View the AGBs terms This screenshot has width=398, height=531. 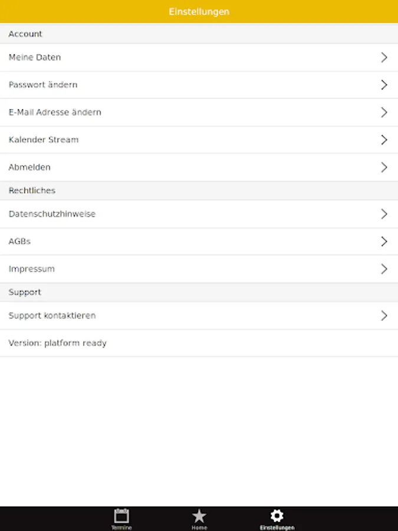(x=19, y=241)
